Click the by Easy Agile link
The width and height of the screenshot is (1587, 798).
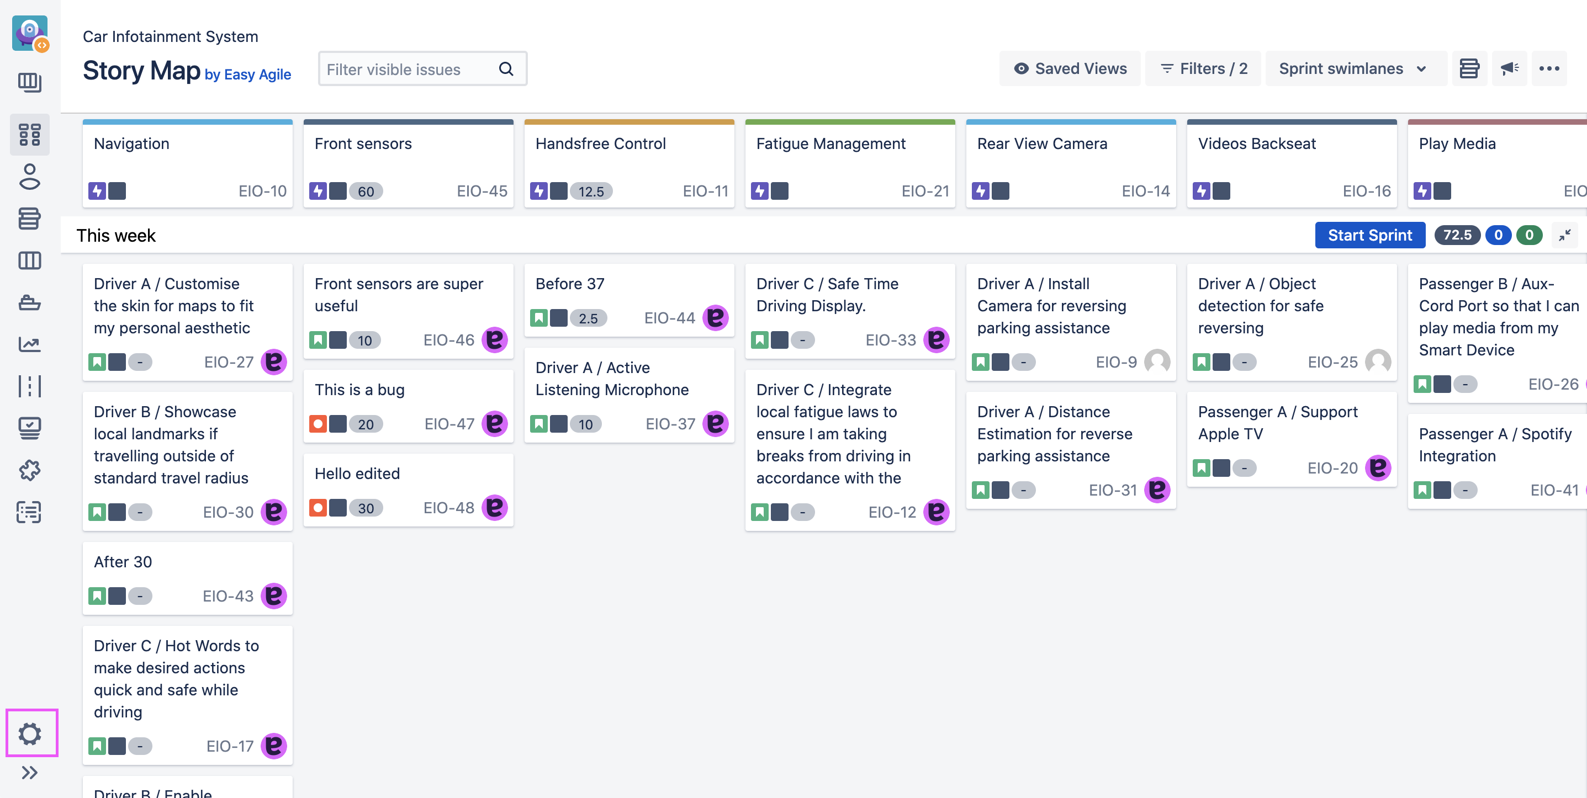pos(248,75)
